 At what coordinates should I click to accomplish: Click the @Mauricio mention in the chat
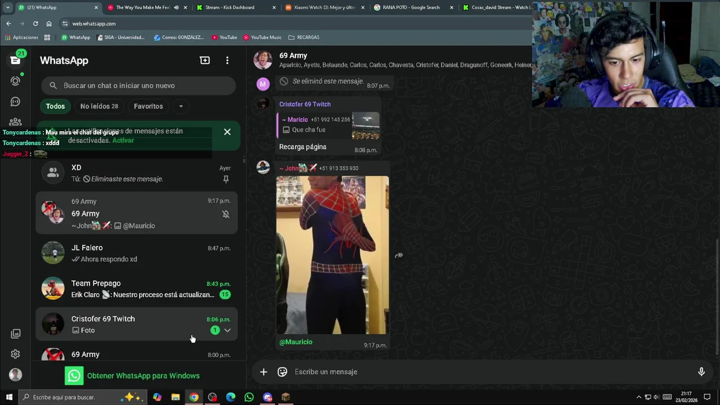pyautogui.click(x=296, y=342)
